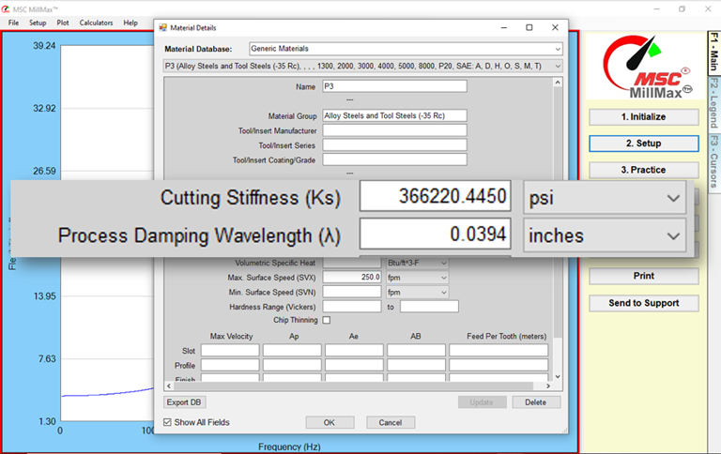
Task: Click the Slot row Ap field
Action: point(292,351)
